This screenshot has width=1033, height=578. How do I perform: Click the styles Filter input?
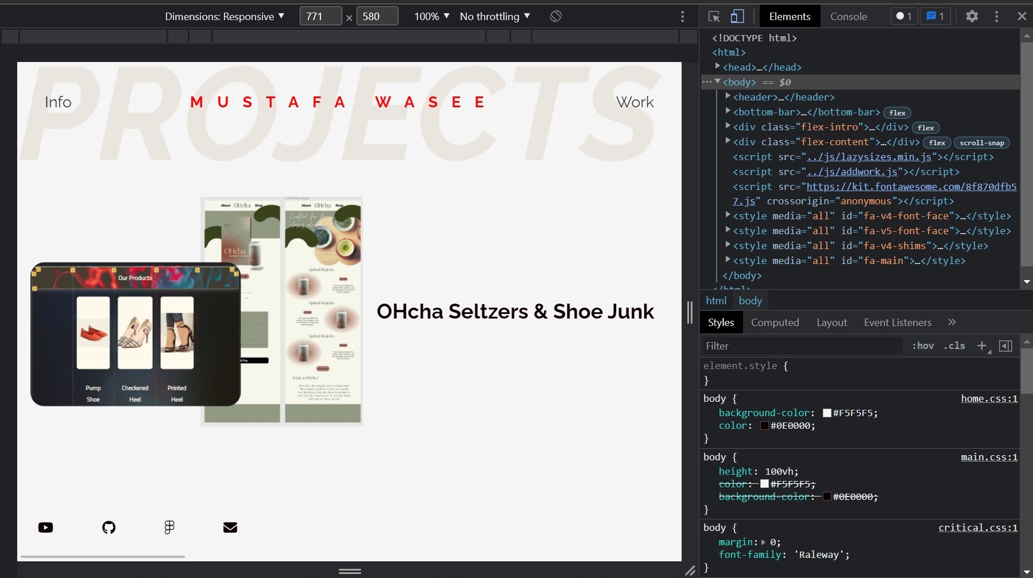(802, 346)
